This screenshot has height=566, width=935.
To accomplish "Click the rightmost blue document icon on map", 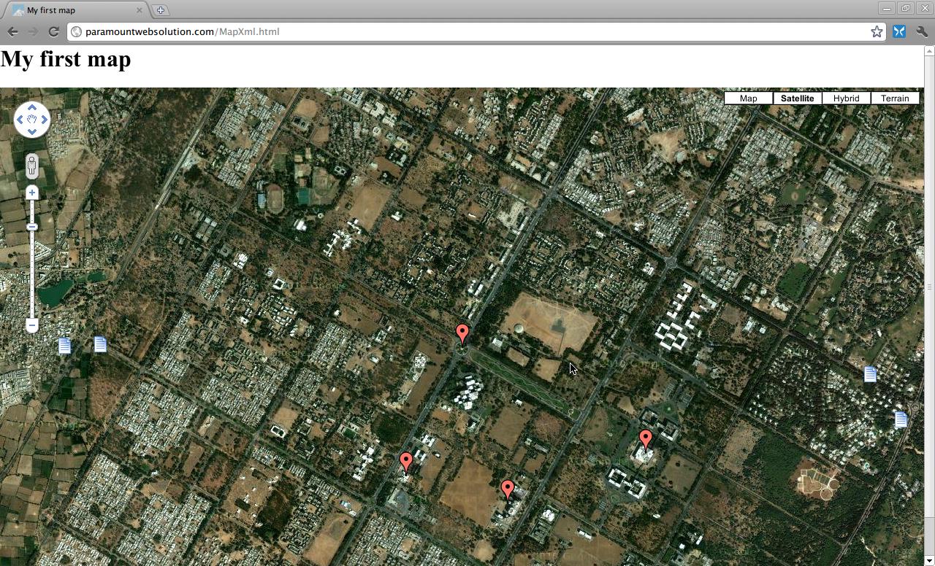I will click(901, 419).
